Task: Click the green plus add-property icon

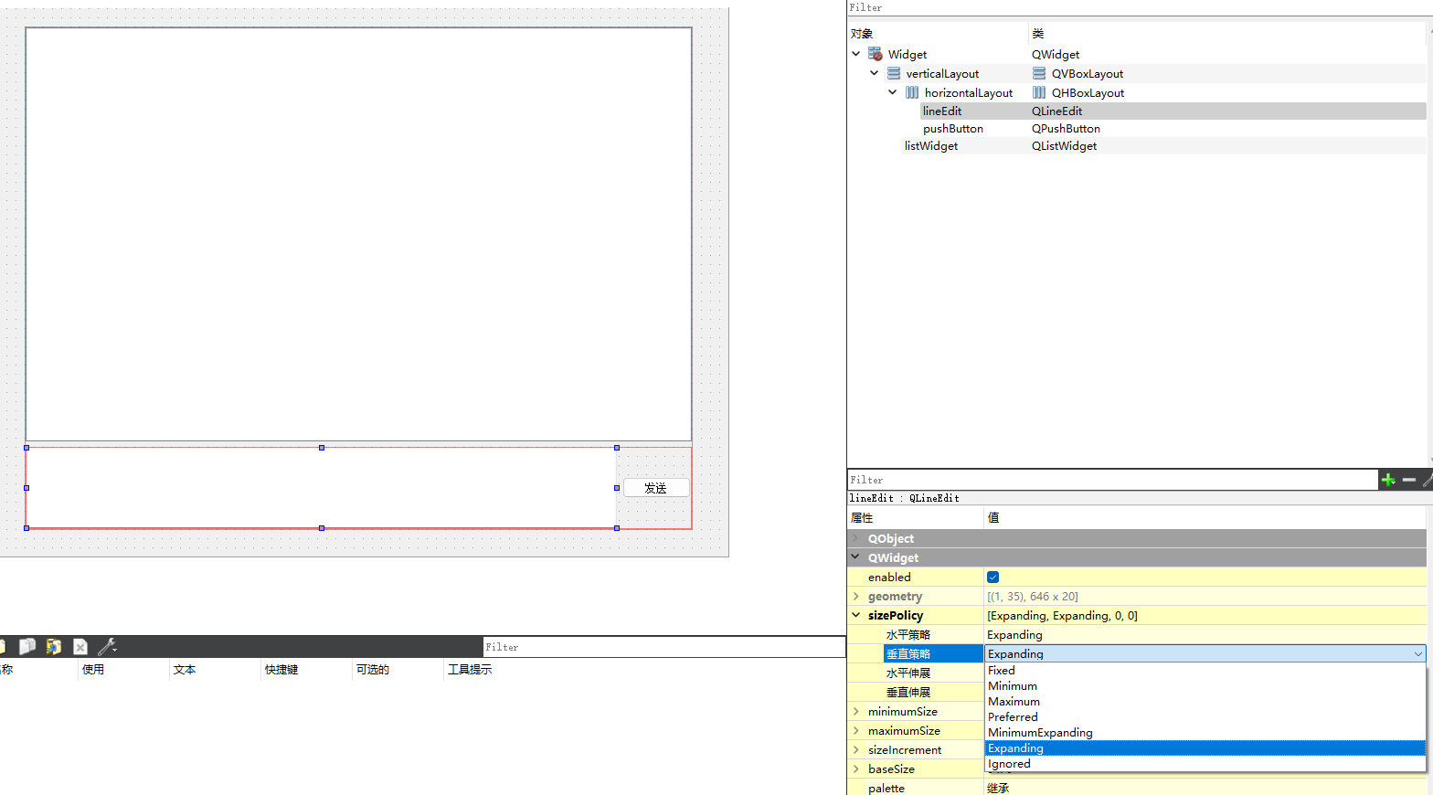Action: click(1388, 480)
